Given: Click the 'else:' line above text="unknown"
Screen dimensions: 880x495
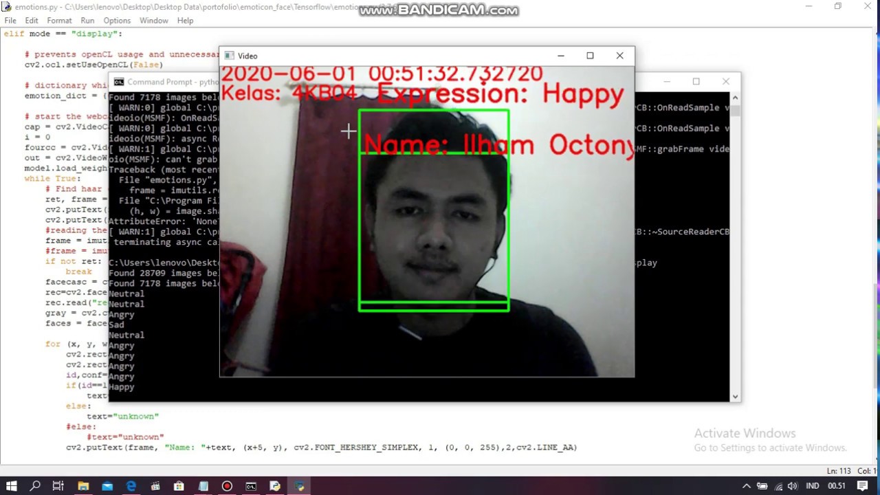Looking at the screenshot, I should (x=78, y=406).
